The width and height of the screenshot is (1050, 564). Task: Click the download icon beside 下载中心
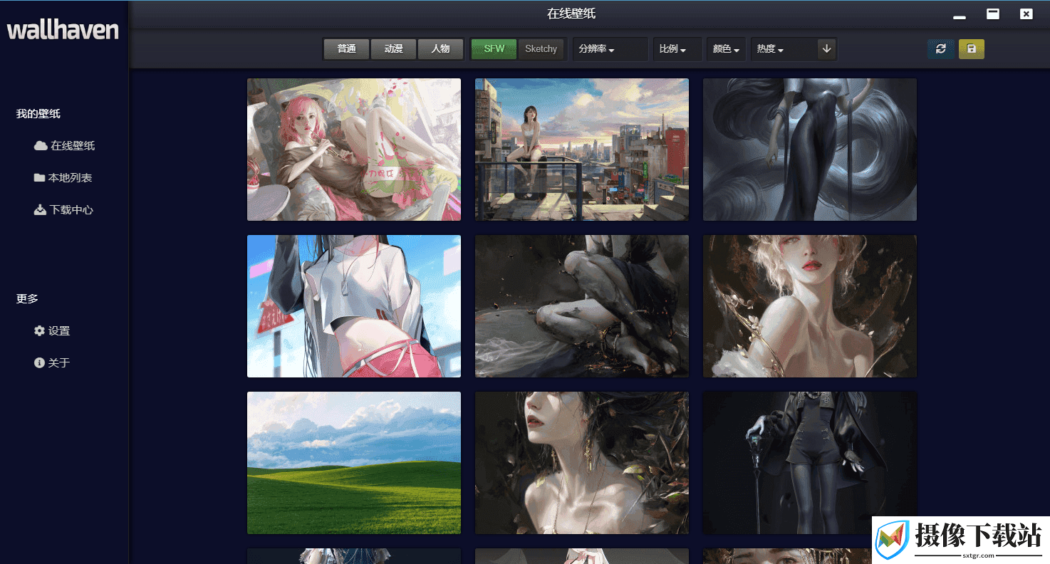[40, 209]
